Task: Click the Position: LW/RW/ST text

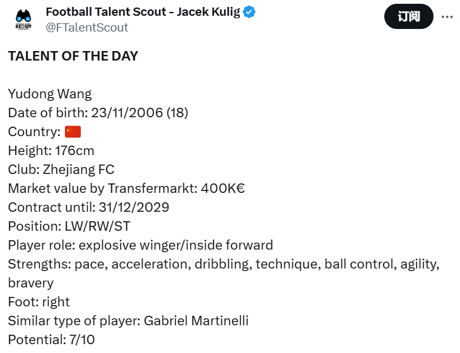Action: click(71, 226)
